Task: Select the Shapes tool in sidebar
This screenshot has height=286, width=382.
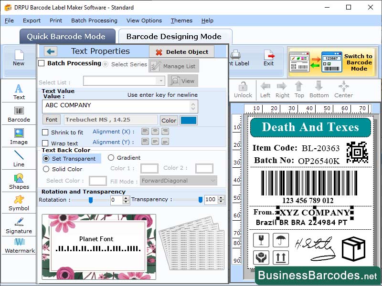Action: pos(19,182)
